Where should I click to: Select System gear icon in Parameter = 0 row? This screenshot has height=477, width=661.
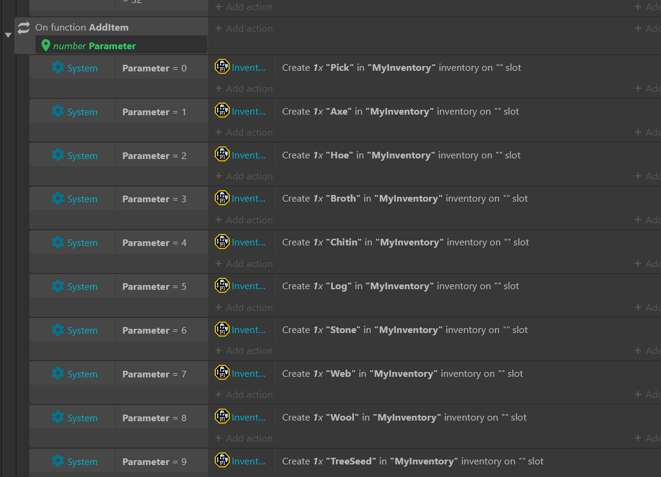coord(58,67)
